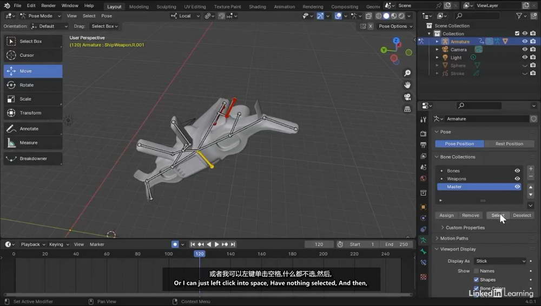Switch perspective/orthographic grid icon
This screenshot has height=306, width=541.
[x=407, y=109]
